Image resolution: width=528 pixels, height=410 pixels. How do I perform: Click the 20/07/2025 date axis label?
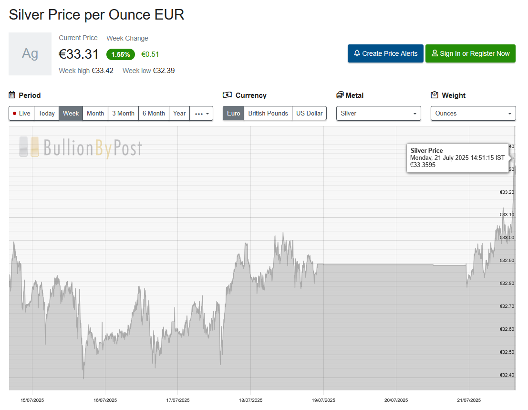click(396, 400)
